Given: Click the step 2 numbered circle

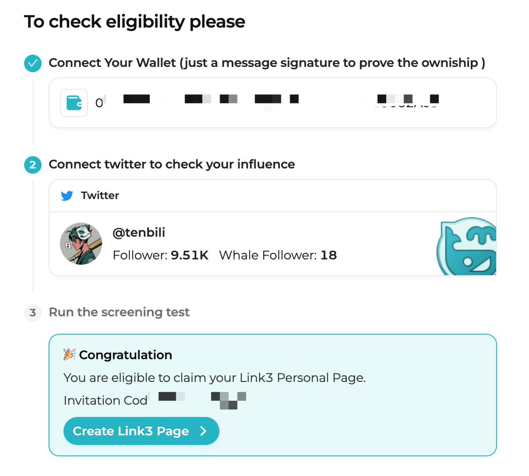Looking at the screenshot, I should [x=33, y=165].
